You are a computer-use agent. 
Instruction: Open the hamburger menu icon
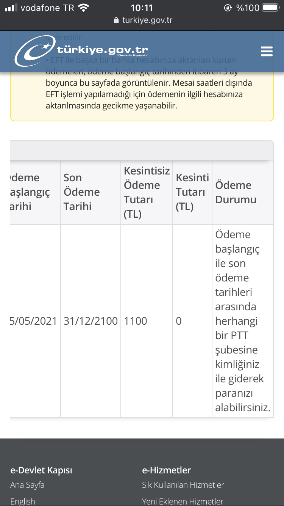point(267,52)
